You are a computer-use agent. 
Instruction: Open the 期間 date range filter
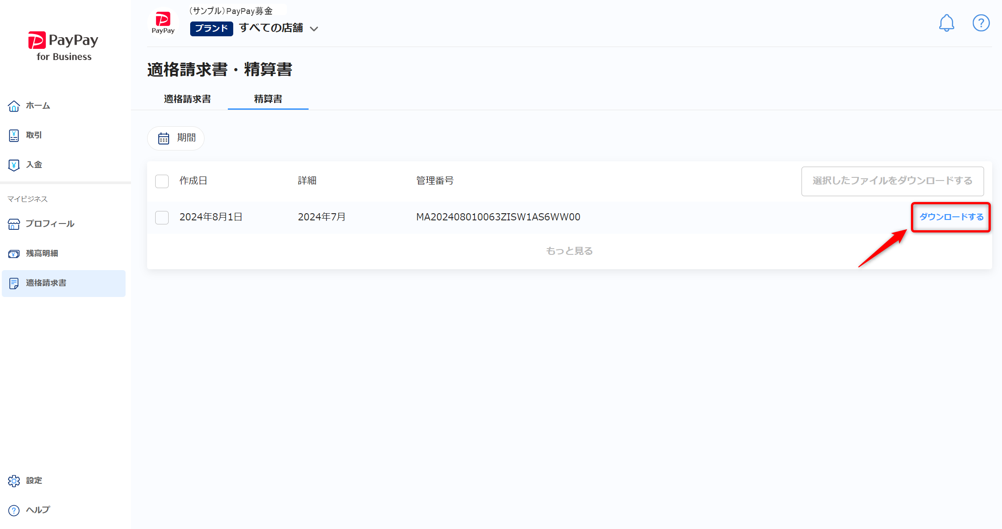coord(176,138)
